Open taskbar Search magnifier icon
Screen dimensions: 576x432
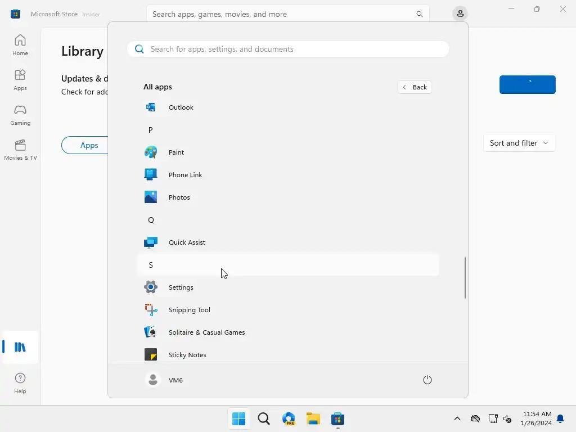264,418
